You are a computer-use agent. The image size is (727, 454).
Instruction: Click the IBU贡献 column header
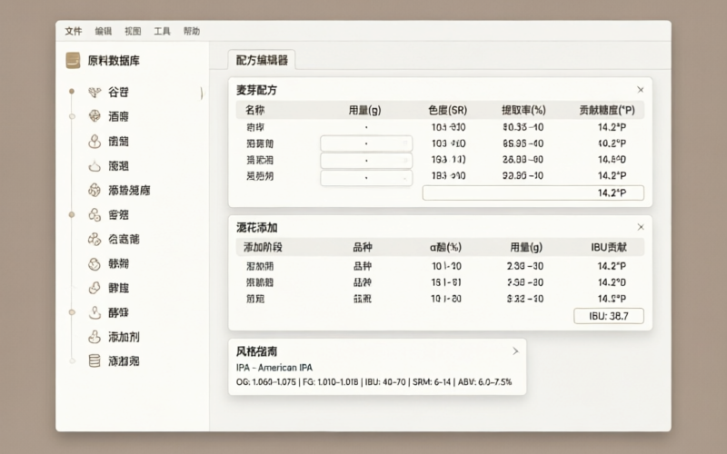coord(609,247)
